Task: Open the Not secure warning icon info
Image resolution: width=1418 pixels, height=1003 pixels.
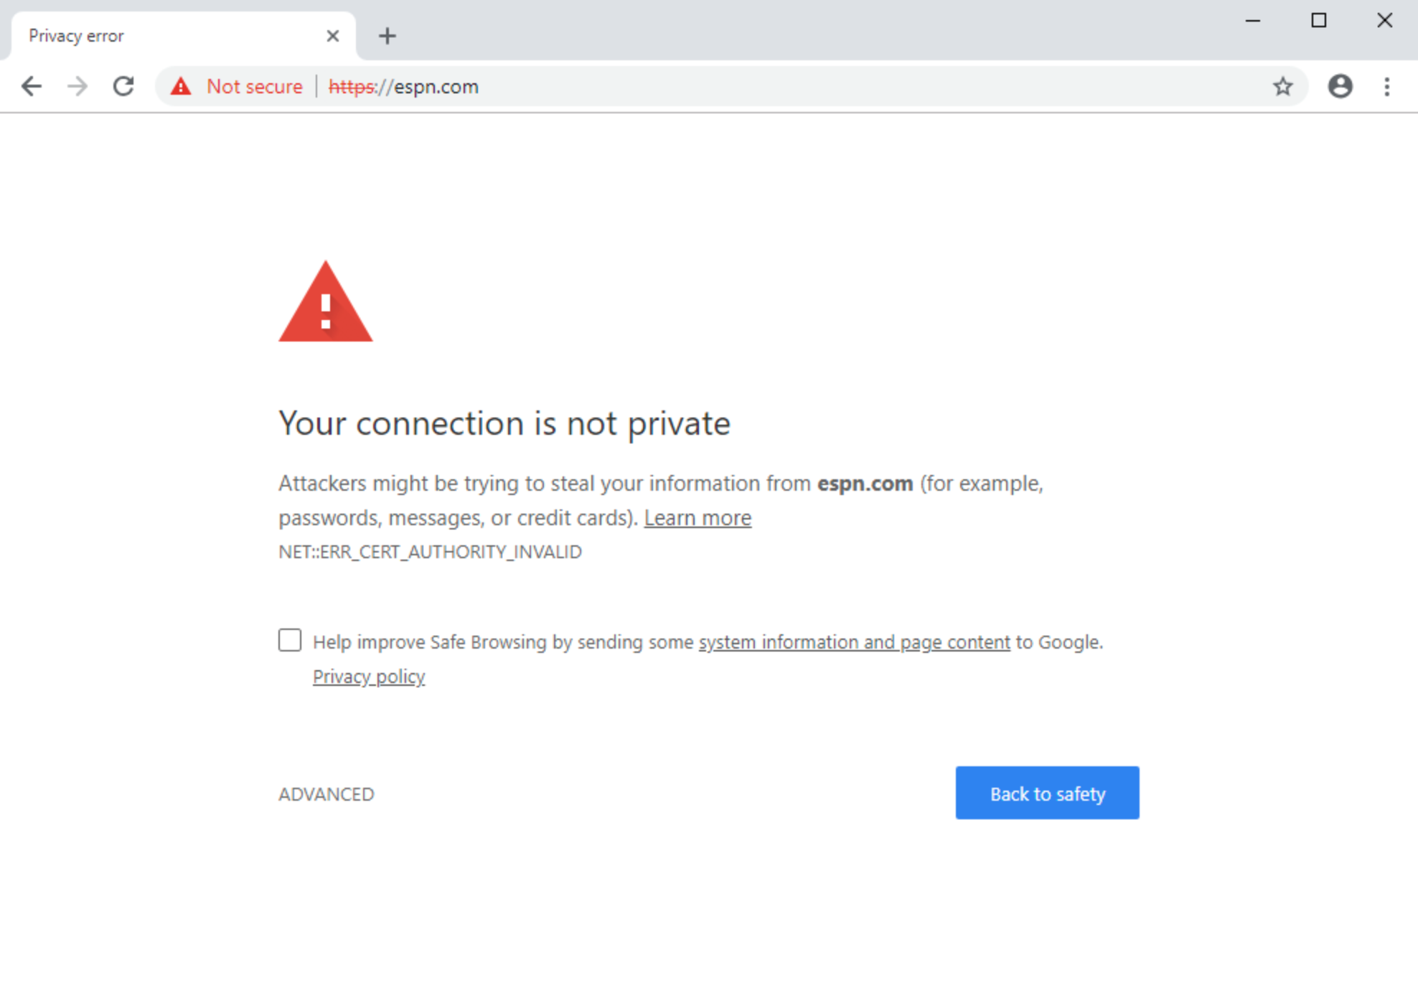Action: click(x=181, y=87)
